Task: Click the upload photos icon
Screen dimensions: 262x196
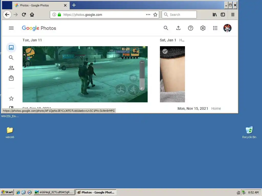Action: [178, 28]
